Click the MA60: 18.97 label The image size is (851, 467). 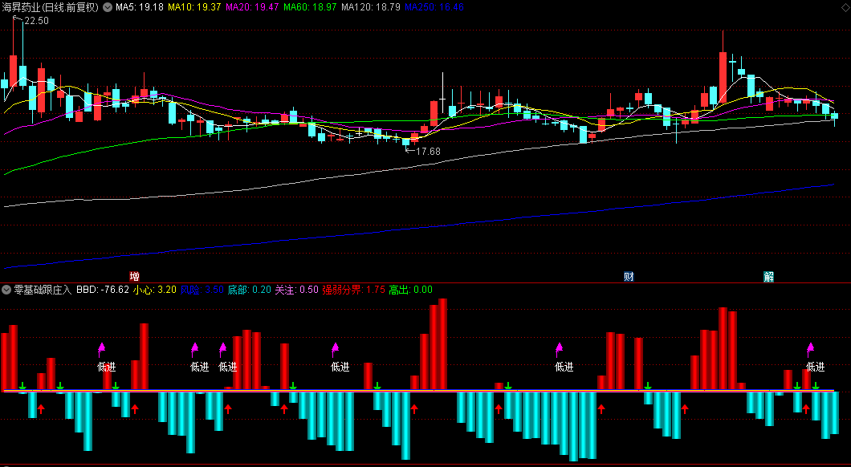pos(310,7)
